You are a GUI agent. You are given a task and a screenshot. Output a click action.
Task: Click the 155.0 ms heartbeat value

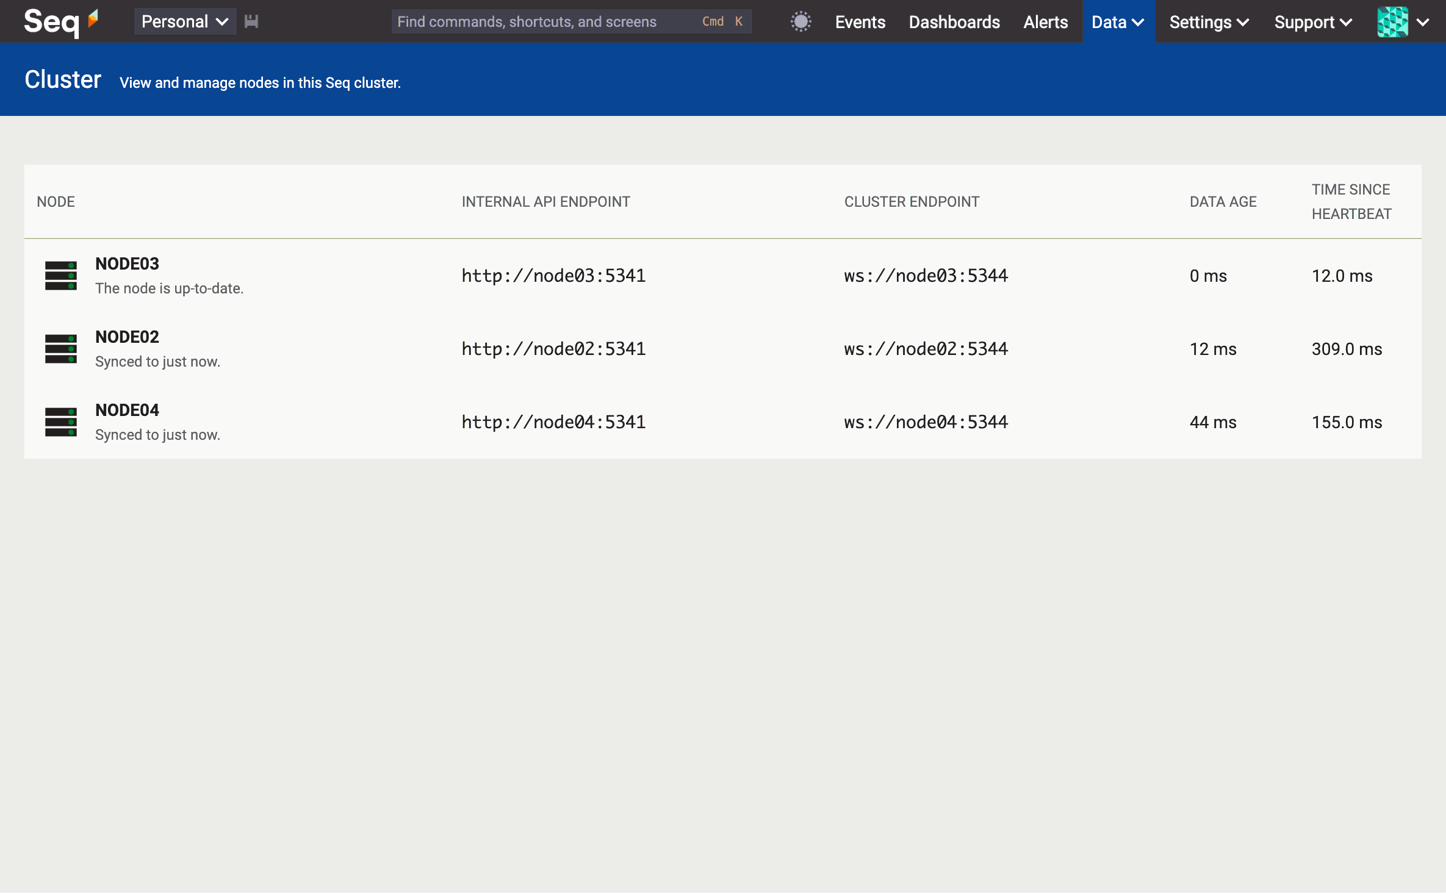(1347, 422)
